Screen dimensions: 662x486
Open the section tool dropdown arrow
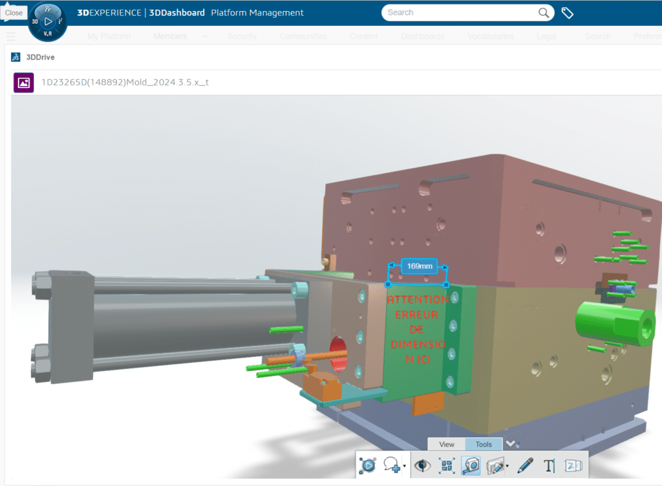click(507, 466)
